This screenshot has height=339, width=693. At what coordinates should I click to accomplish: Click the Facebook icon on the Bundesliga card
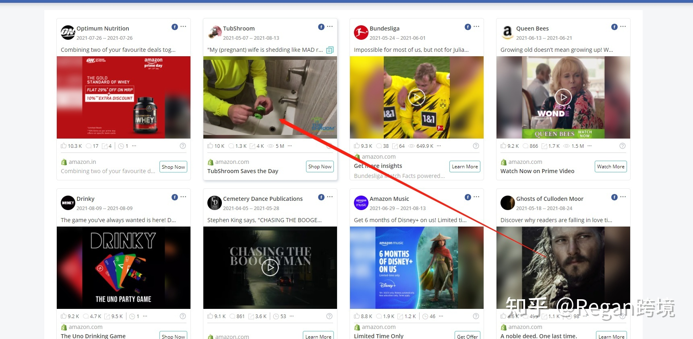pyautogui.click(x=468, y=27)
